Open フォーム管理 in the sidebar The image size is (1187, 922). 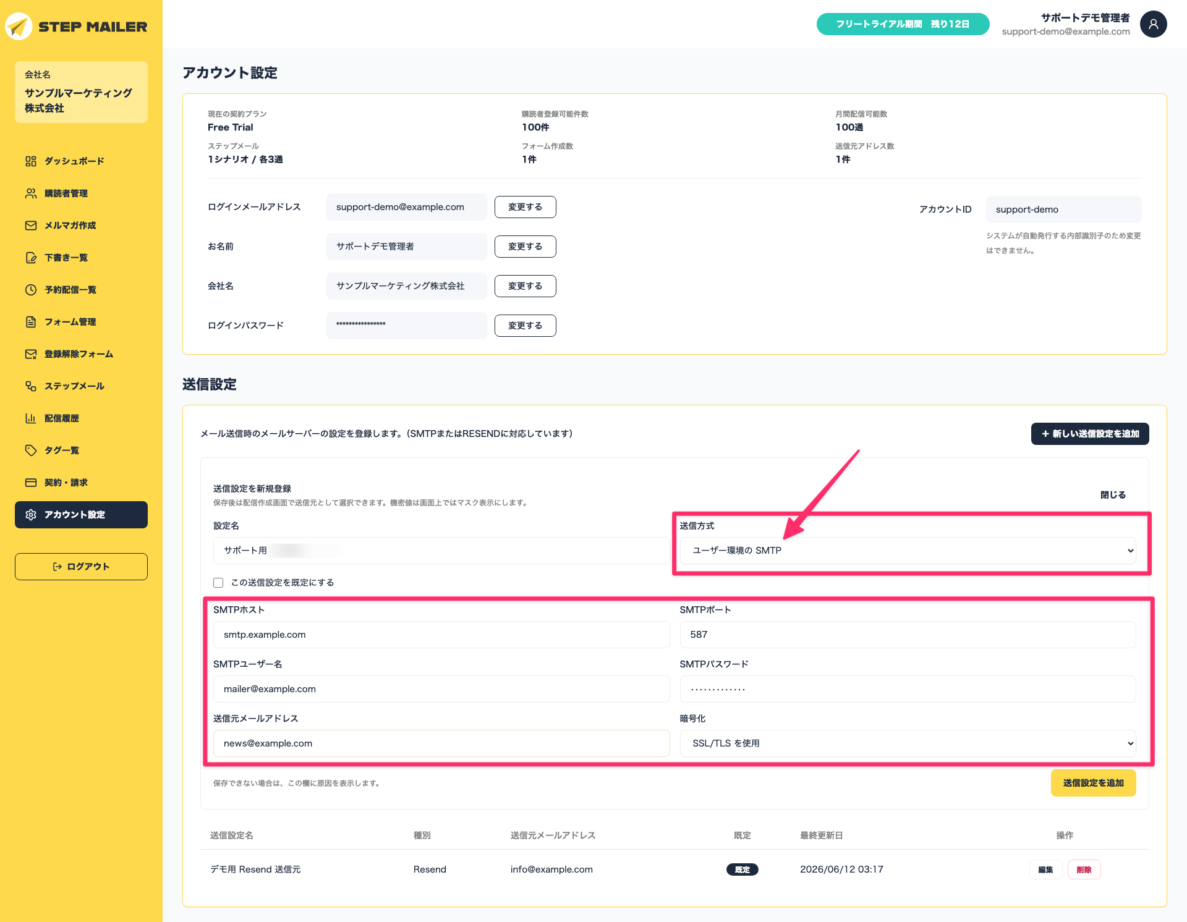(x=81, y=322)
